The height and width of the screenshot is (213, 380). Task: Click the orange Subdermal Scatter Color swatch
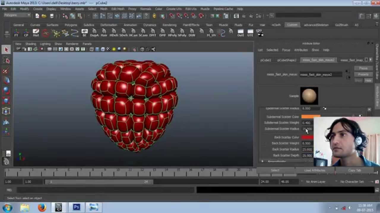(x=311, y=117)
